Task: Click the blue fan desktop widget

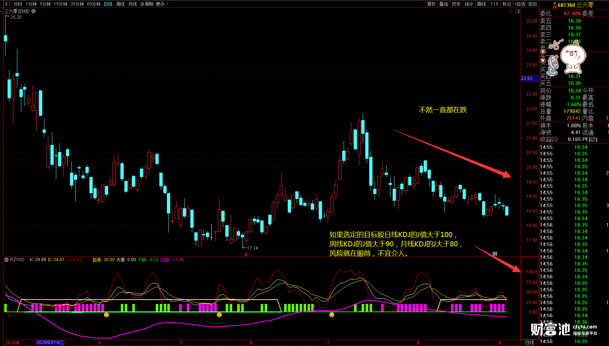Action: point(553,65)
